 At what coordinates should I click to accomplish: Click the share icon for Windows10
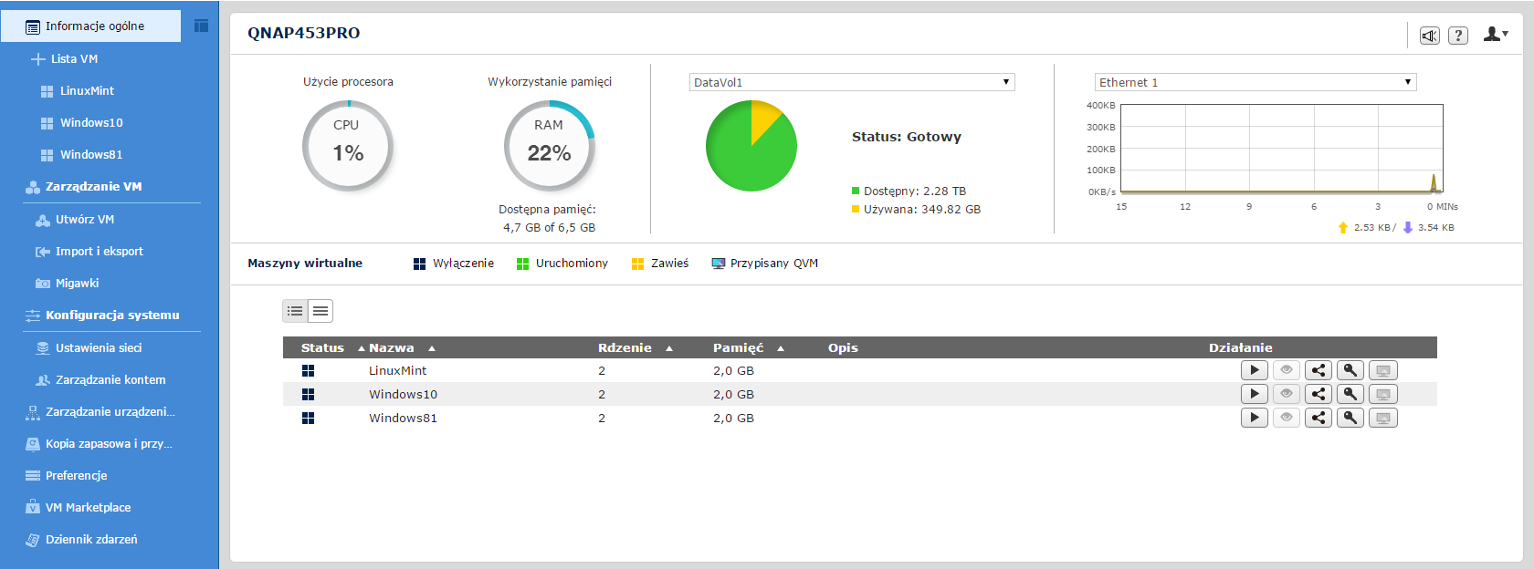(1318, 394)
